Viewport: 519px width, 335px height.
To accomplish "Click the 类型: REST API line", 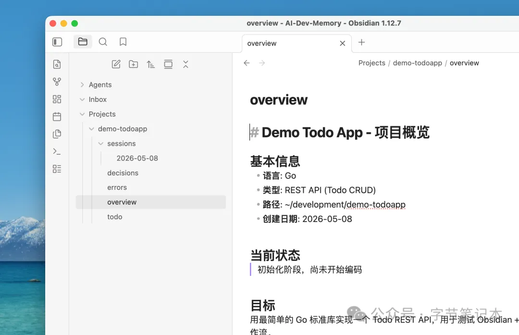I will point(319,190).
